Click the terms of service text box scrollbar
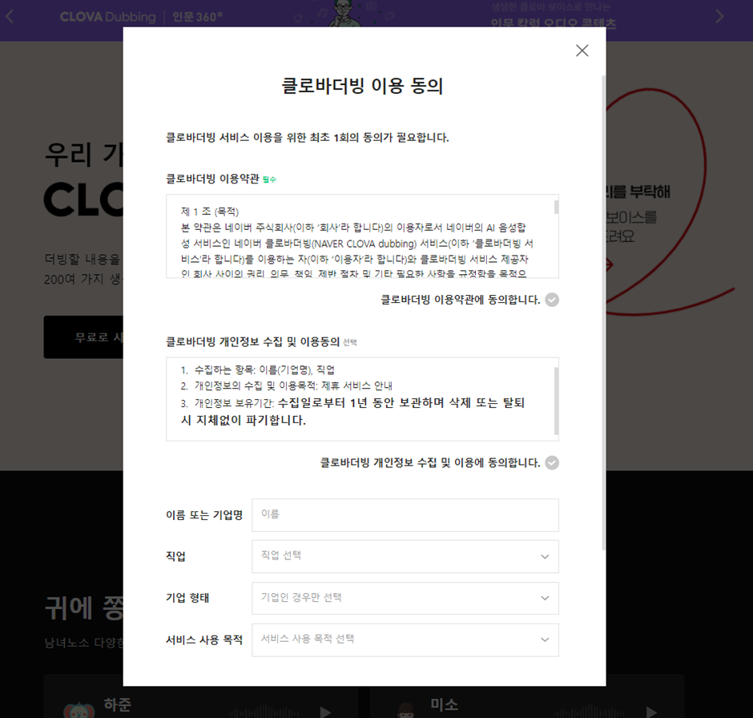 pyautogui.click(x=556, y=207)
